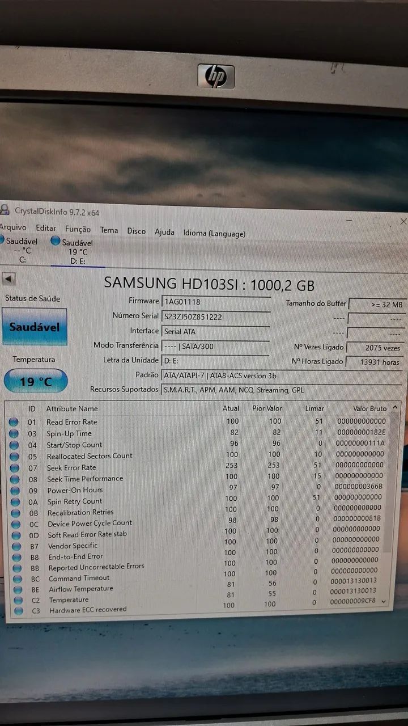Image resolution: width=408 pixels, height=726 pixels.
Task: Click the Tamanho do Buffer value
Action: (x=377, y=305)
